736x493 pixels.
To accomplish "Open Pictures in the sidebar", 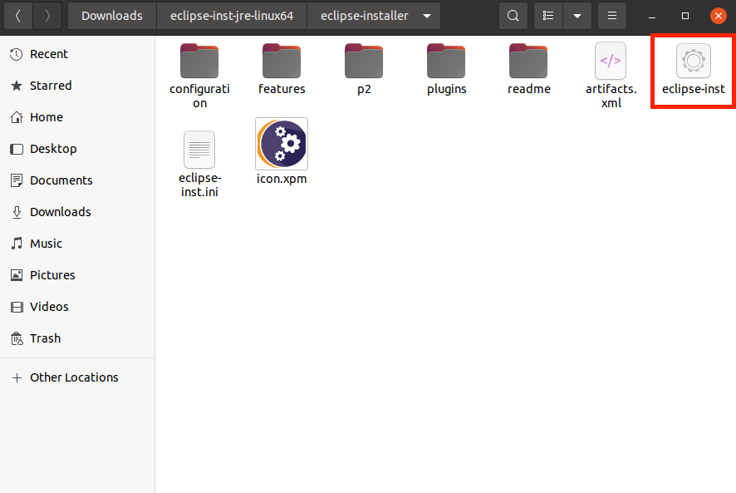I will [77, 275].
